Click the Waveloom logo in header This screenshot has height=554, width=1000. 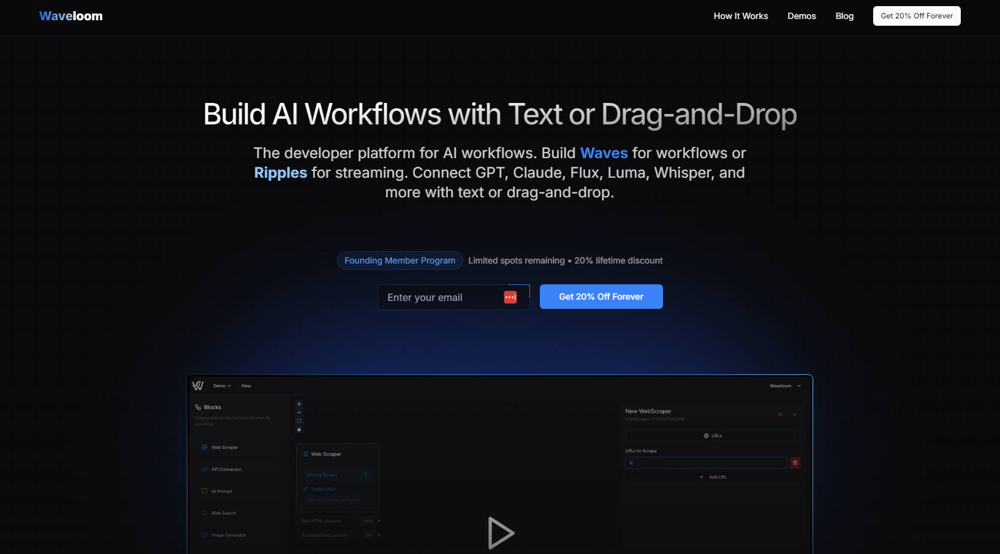[71, 16]
